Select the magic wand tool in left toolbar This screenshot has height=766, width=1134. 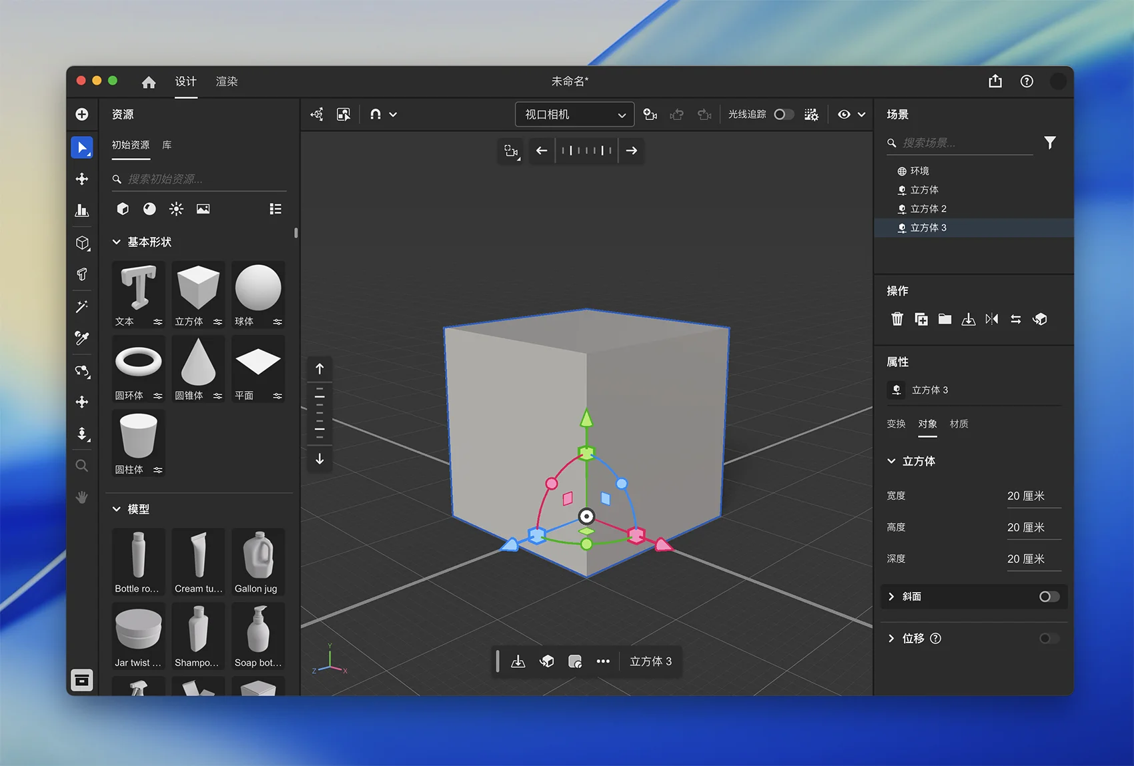tap(82, 306)
